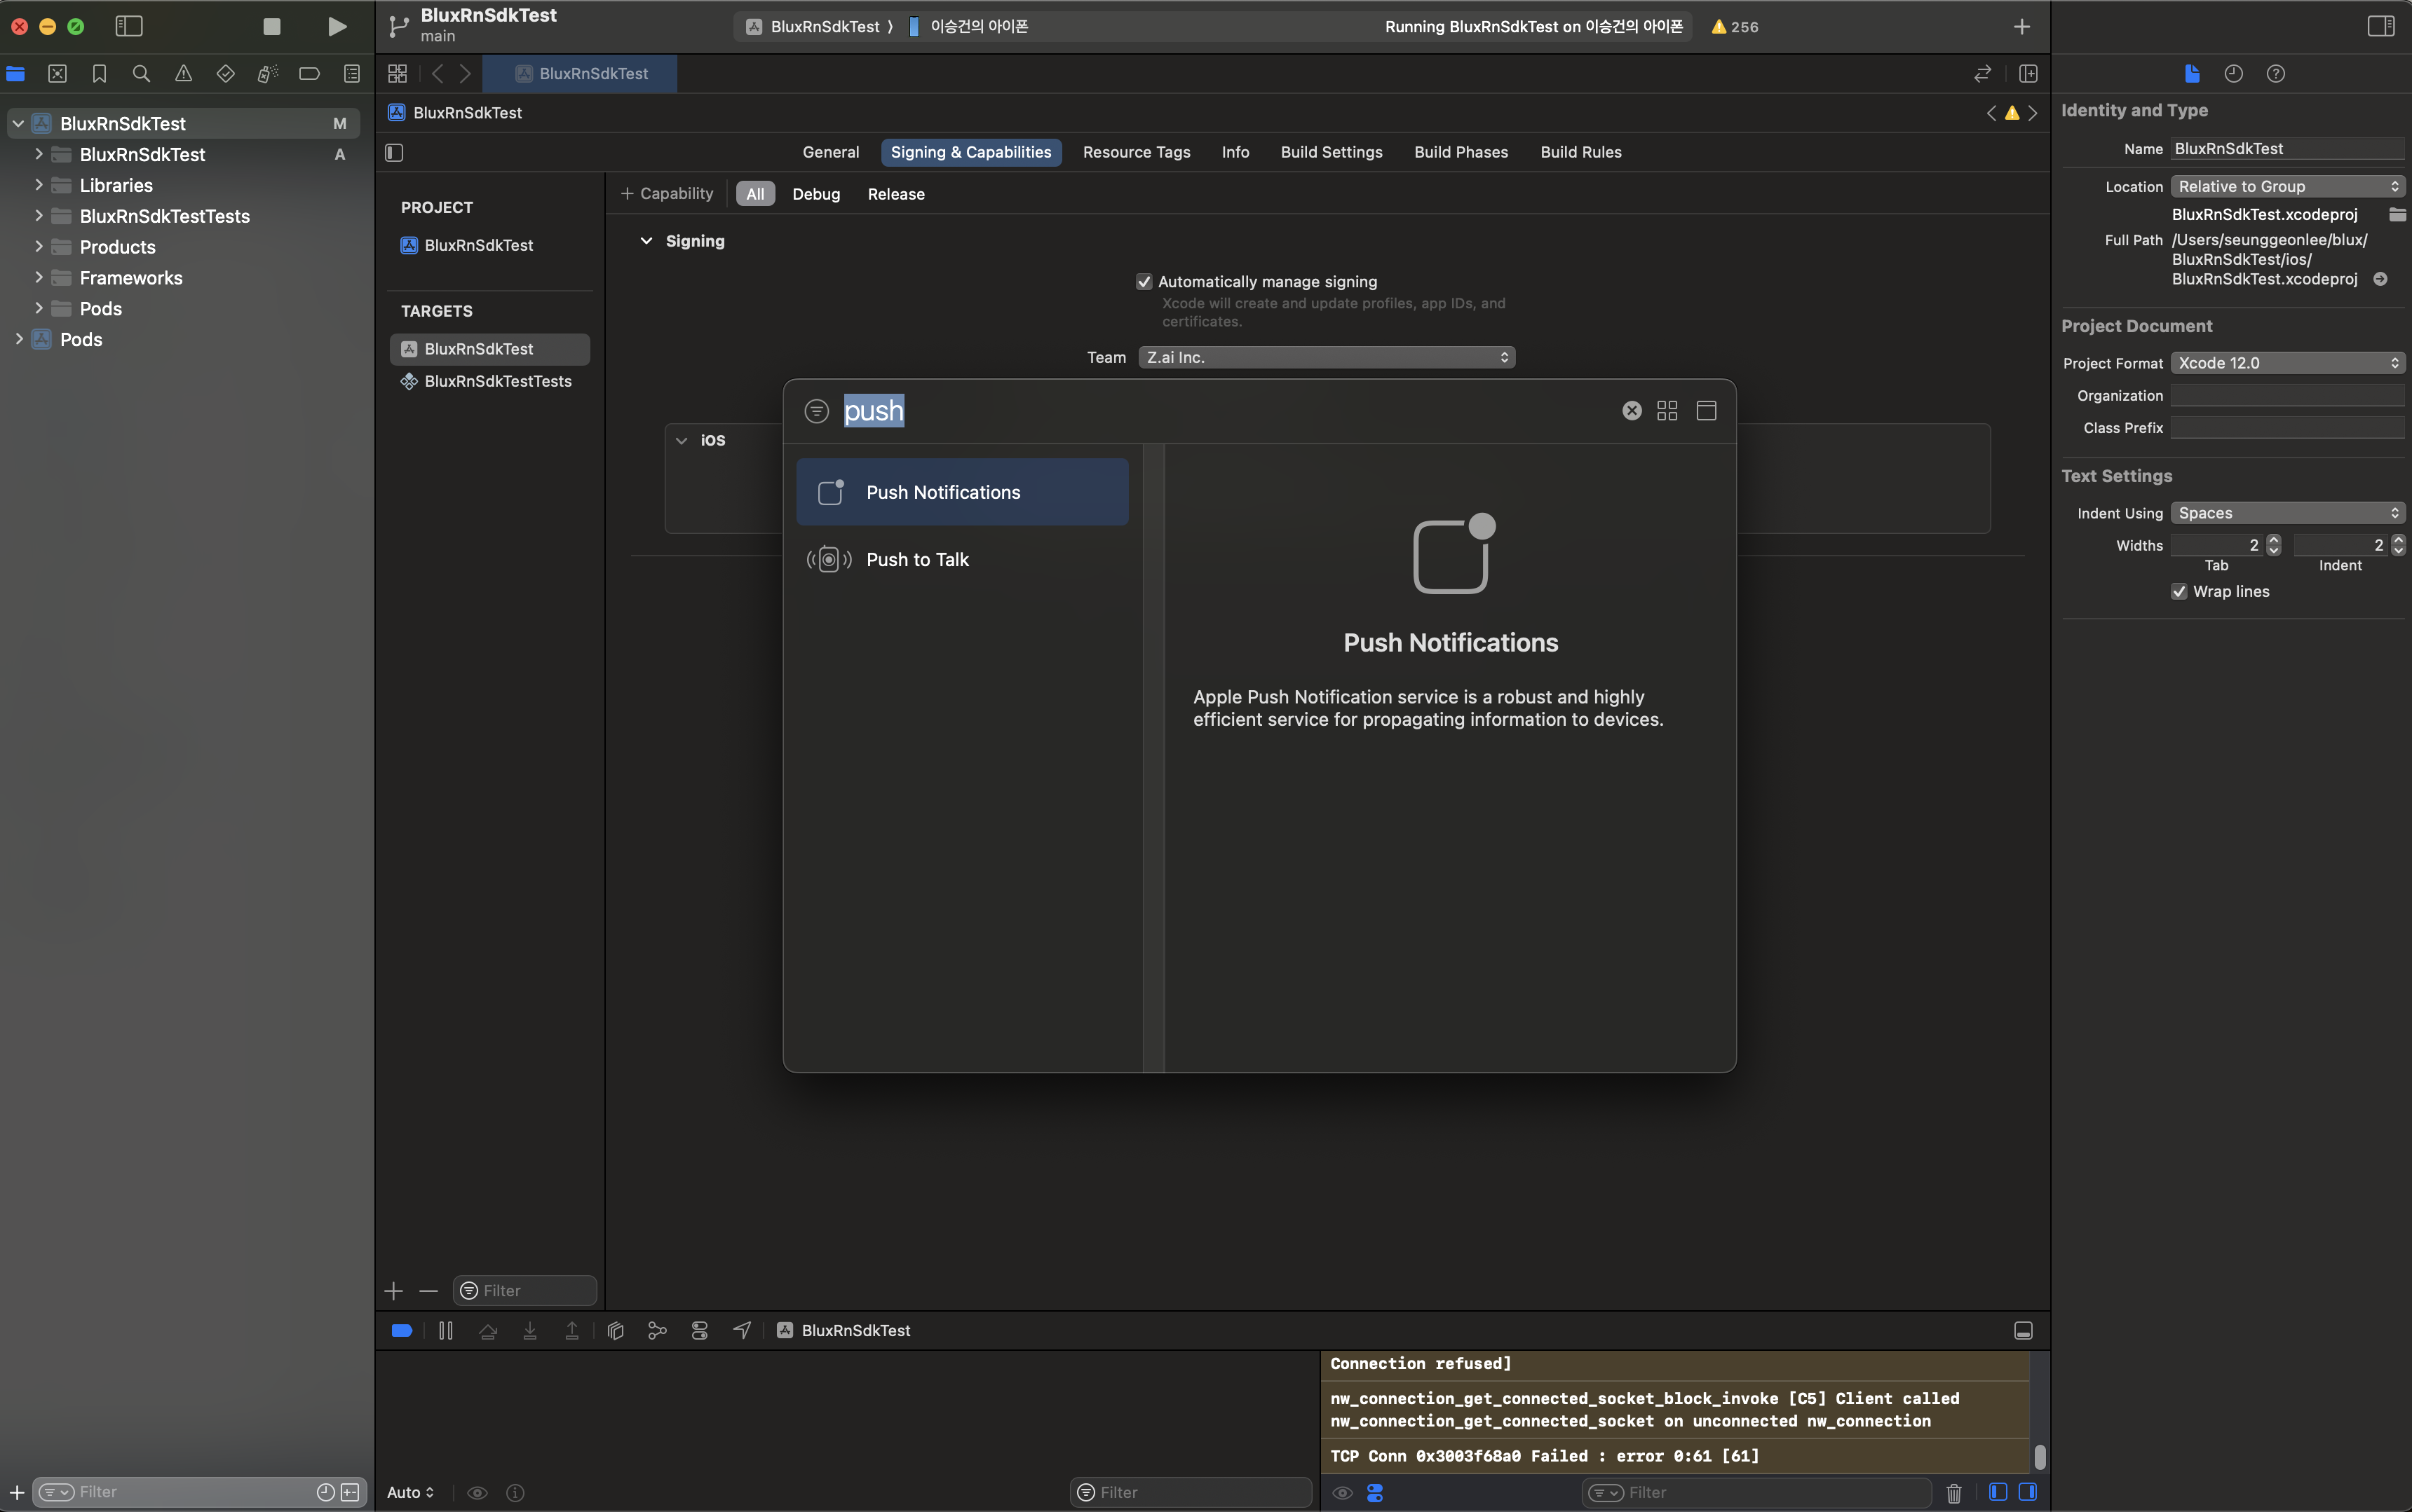Open the Auto variables scope dropdown
This screenshot has height=1512, width=2412.
(410, 1493)
